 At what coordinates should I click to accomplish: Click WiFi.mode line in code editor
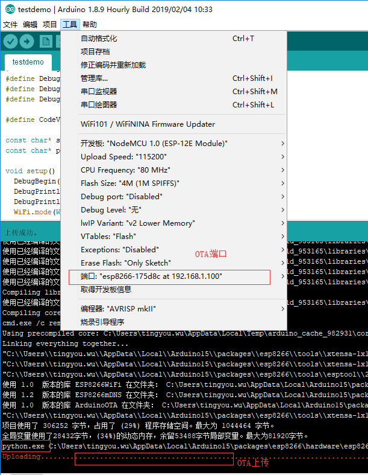[x=37, y=212]
